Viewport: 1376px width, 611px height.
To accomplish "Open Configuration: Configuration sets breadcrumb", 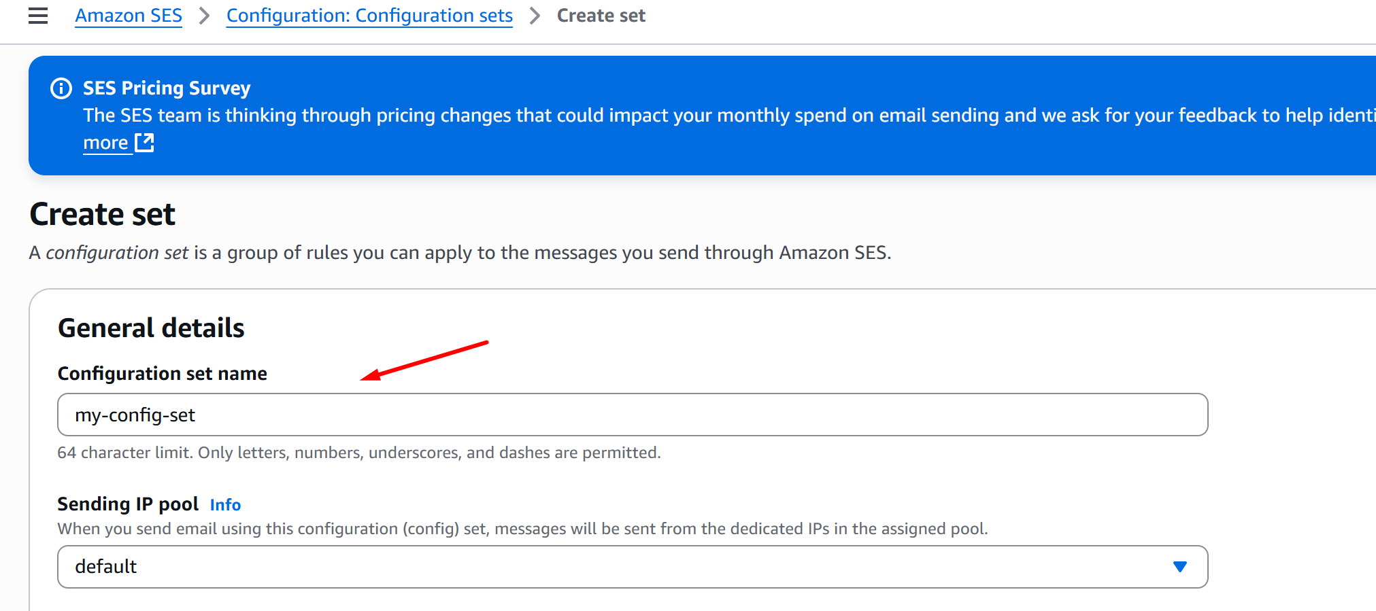I will pos(369,16).
